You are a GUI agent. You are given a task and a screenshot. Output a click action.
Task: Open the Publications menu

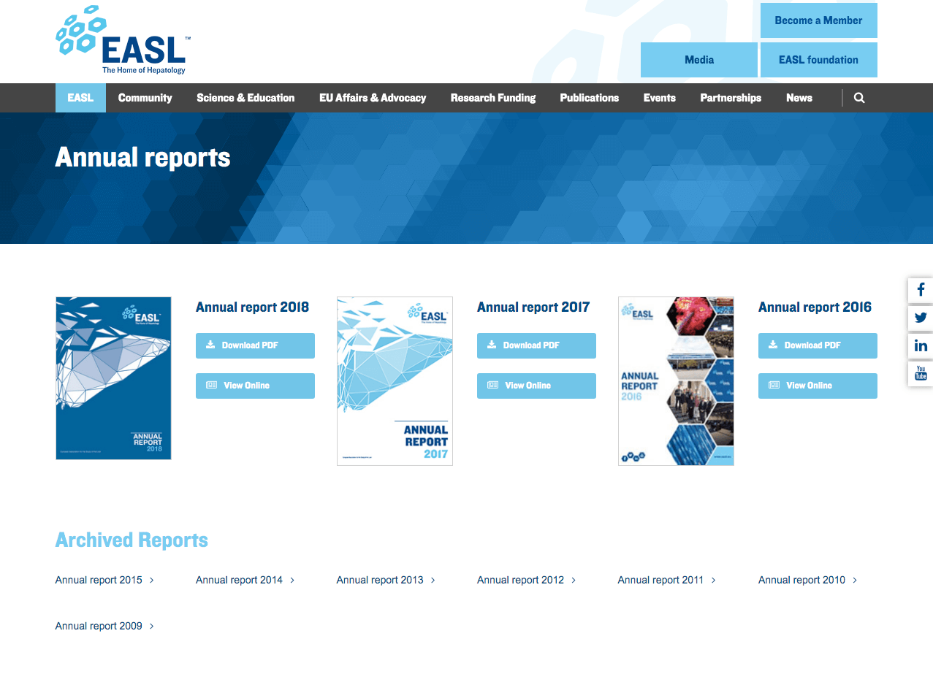590,98
